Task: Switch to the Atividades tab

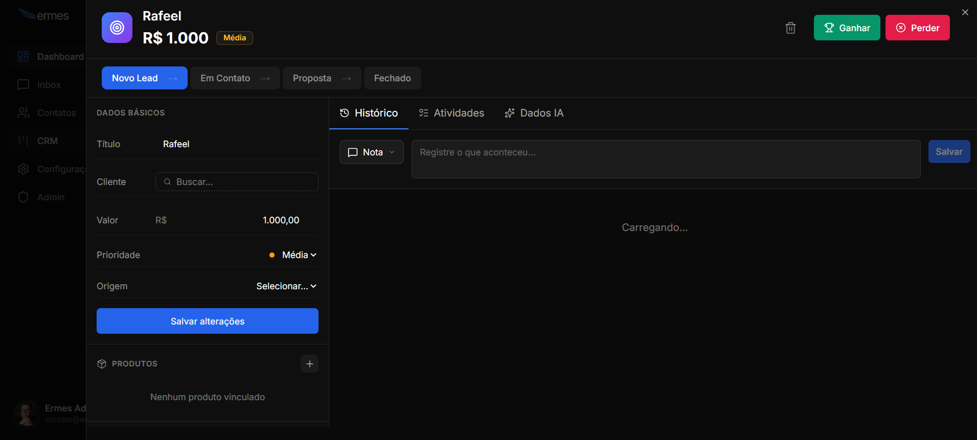Action: coord(451,113)
